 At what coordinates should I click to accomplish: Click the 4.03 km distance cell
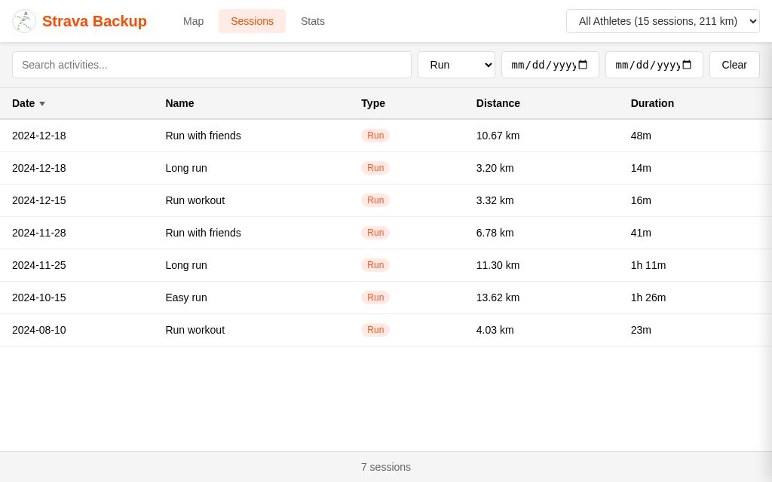pyautogui.click(x=495, y=330)
